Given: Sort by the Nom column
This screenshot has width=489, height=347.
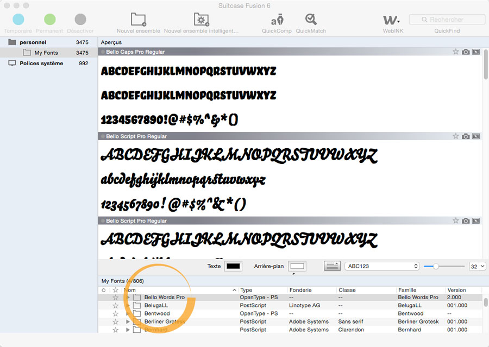Looking at the screenshot, I should click(180, 290).
